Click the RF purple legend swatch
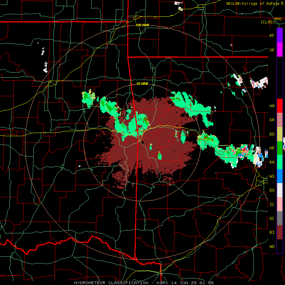The image size is (285, 285). tap(280, 35)
